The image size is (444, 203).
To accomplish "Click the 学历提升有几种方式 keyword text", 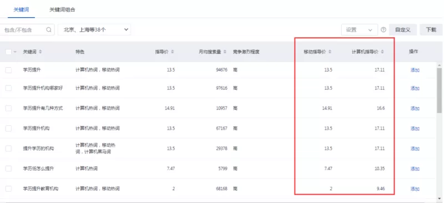I will point(43,108).
